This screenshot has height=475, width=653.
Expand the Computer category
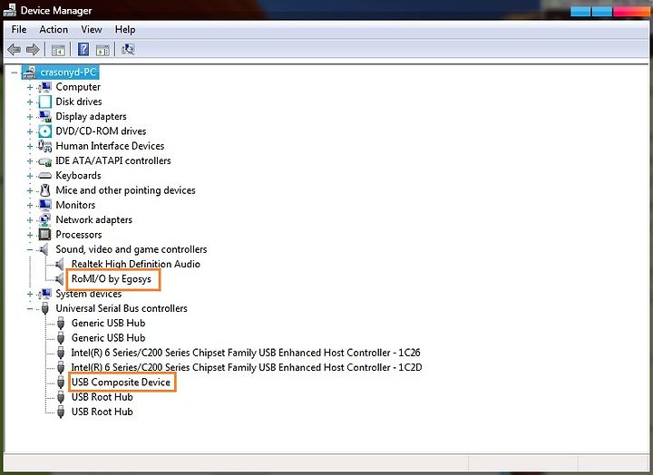pos(30,87)
